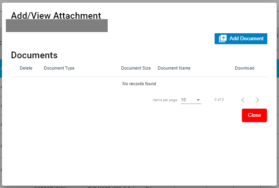Click the Add Document button
This screenshot has height=188, width=279.
pos(241,39)
